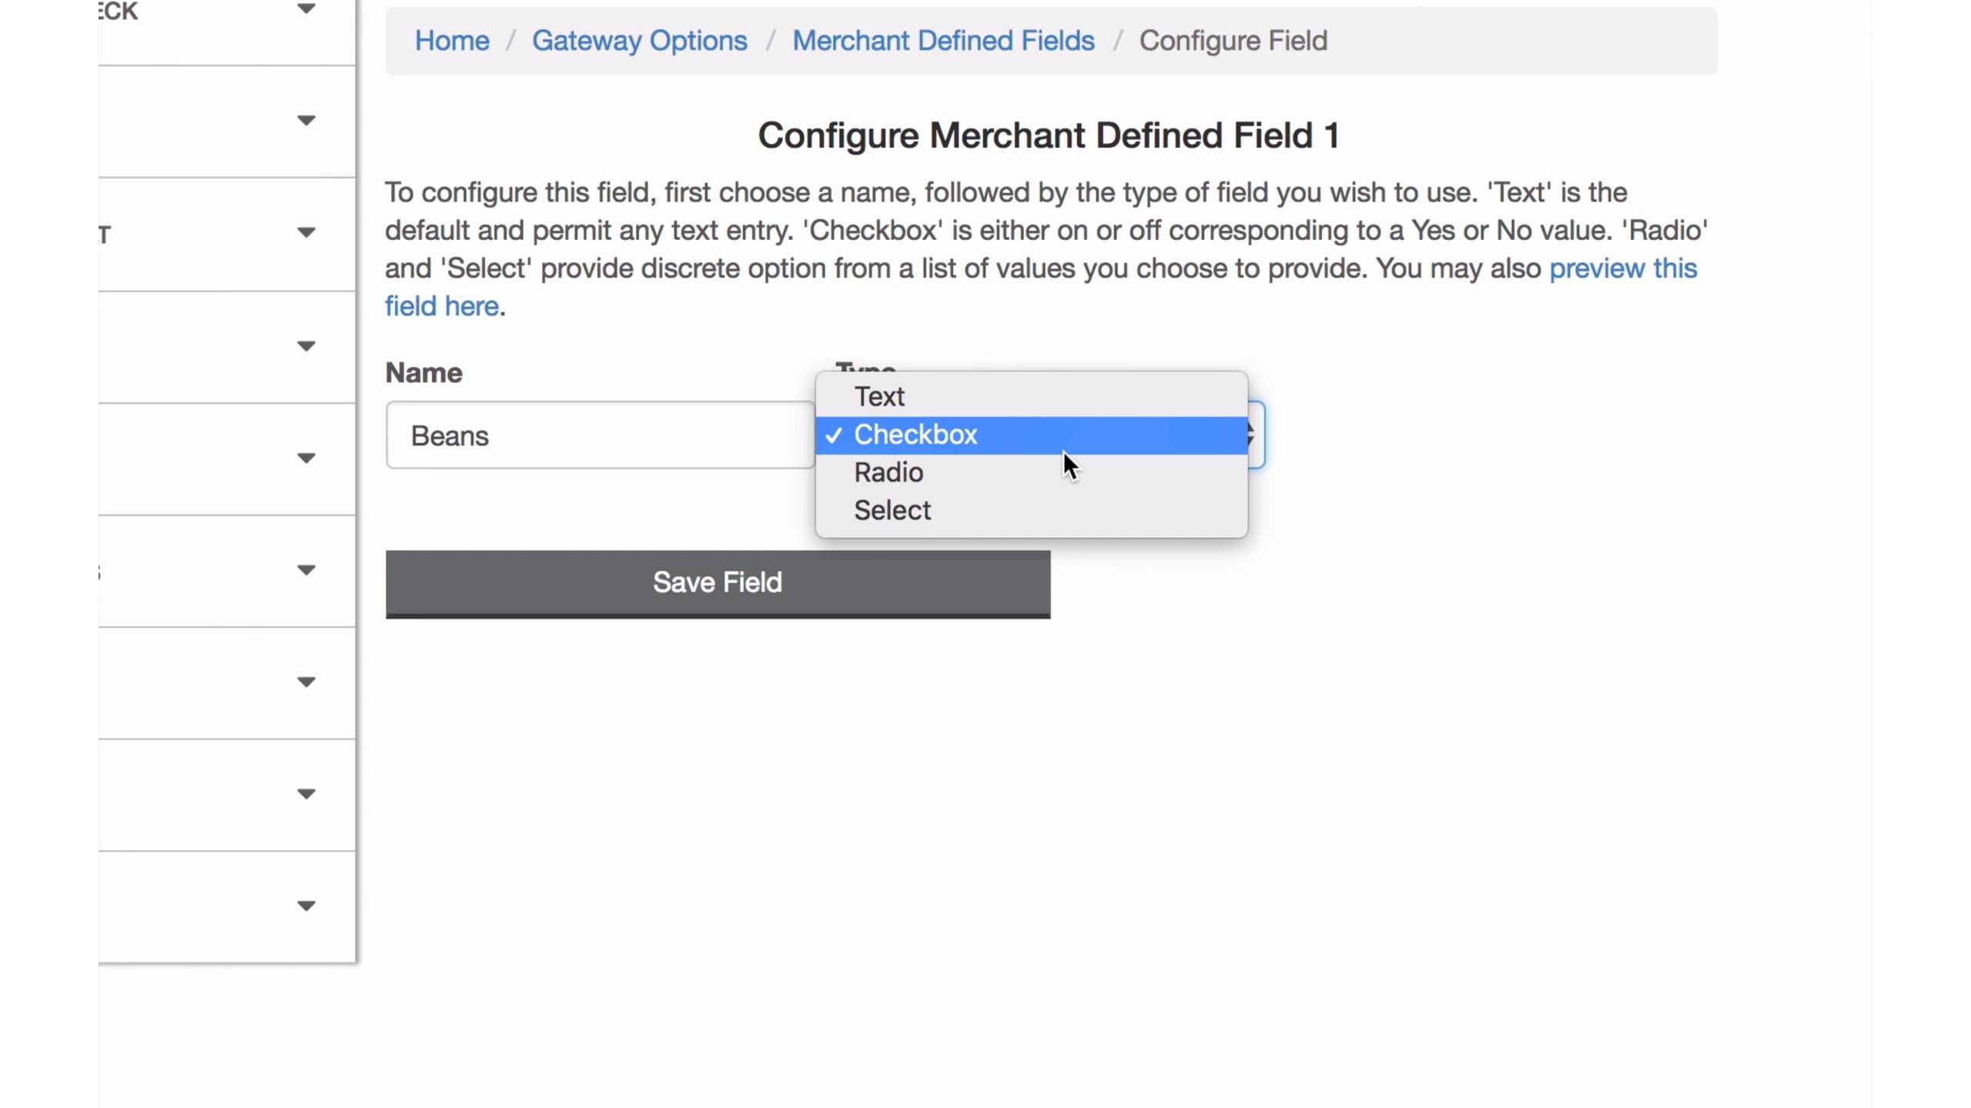Image resolution: width=1971 pixels, height=1108 pixels.
Task: Click the Save Field button
Action: click(718, 583)
